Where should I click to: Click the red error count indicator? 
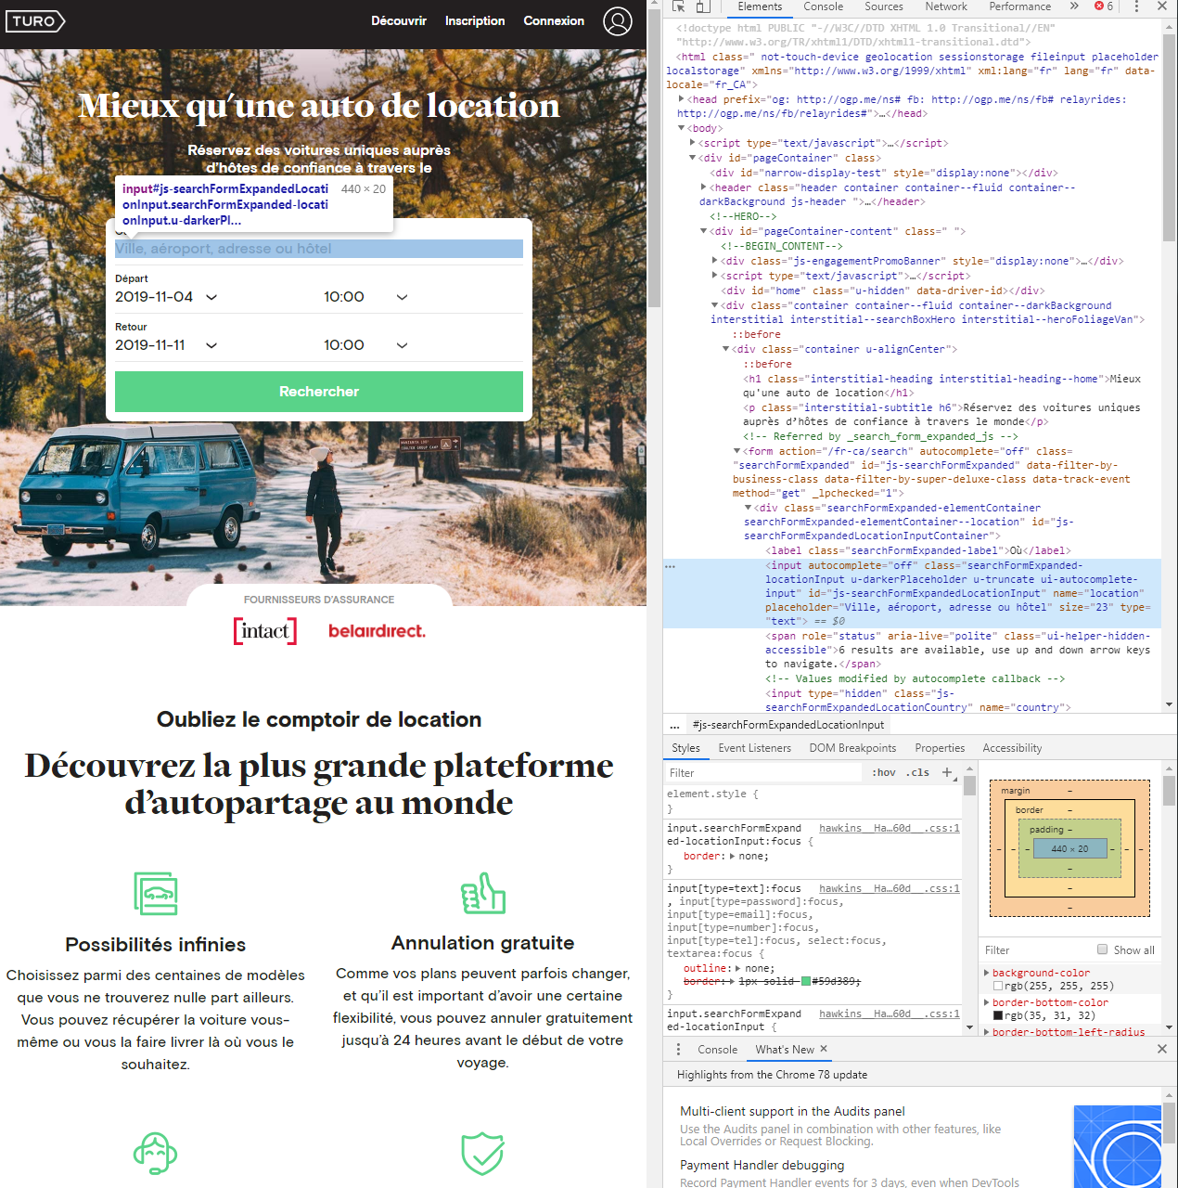(1104, 6)
